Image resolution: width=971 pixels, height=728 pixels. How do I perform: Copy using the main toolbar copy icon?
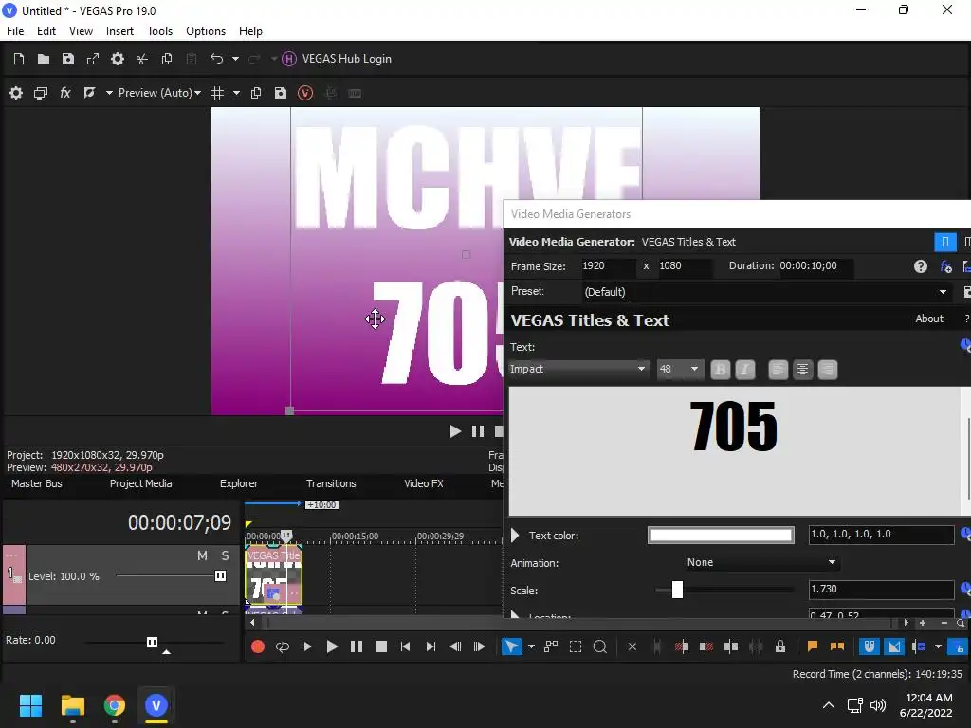(167, 59)
